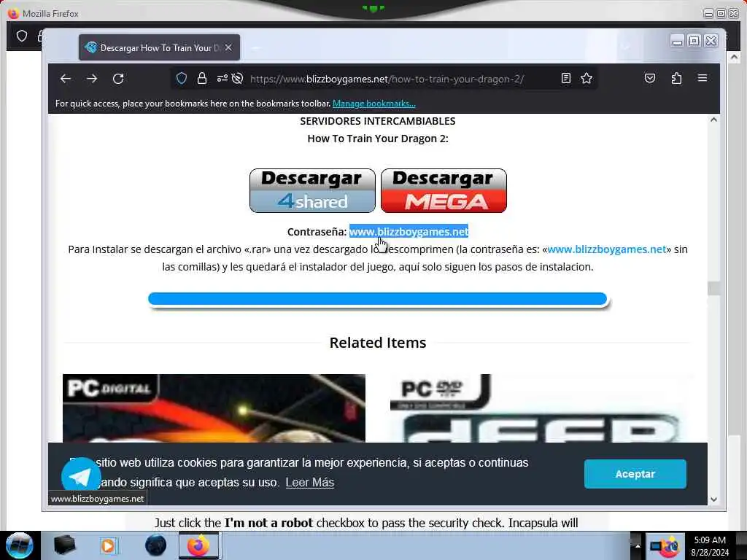
Task: Open the media player taskbar icon
Action: (109, 545)
